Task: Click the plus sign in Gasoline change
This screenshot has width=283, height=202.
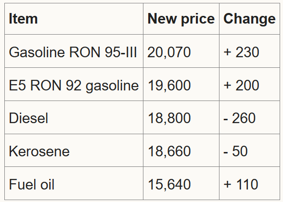Action: (227, 52)
